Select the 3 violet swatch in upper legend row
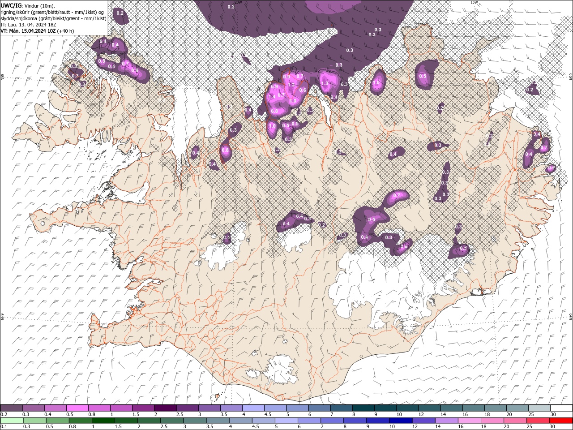Viewport: 573px width, 430px height. tap(209, 408)
